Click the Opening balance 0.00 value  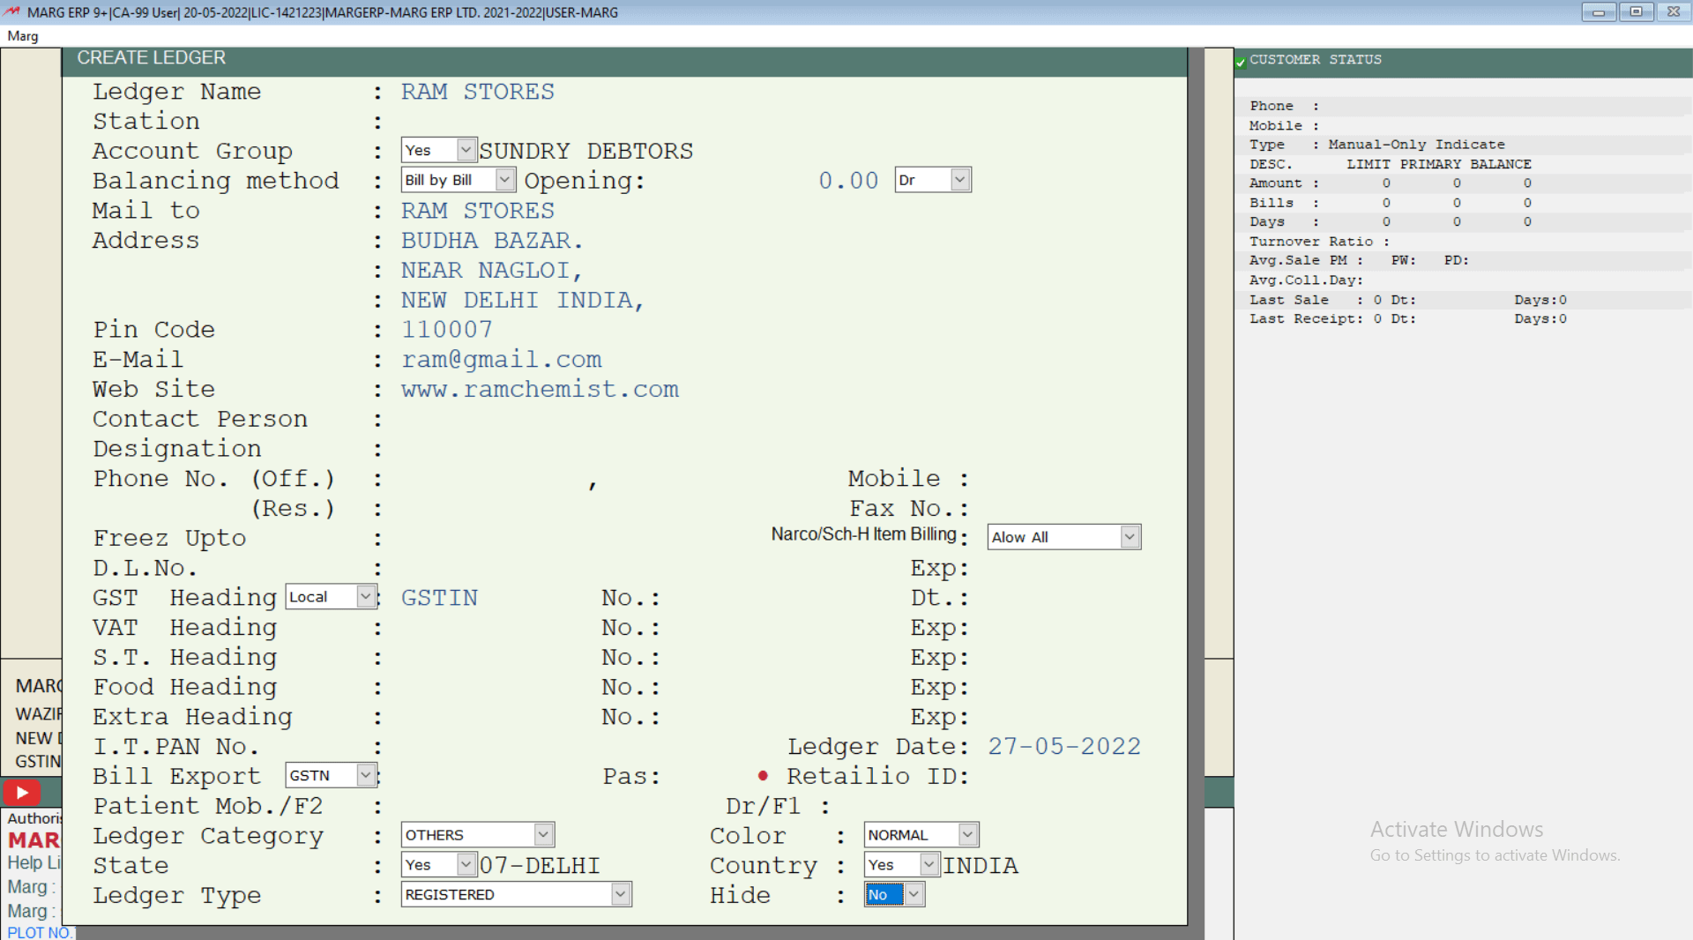pyautogui.click(x=848, y=181)
